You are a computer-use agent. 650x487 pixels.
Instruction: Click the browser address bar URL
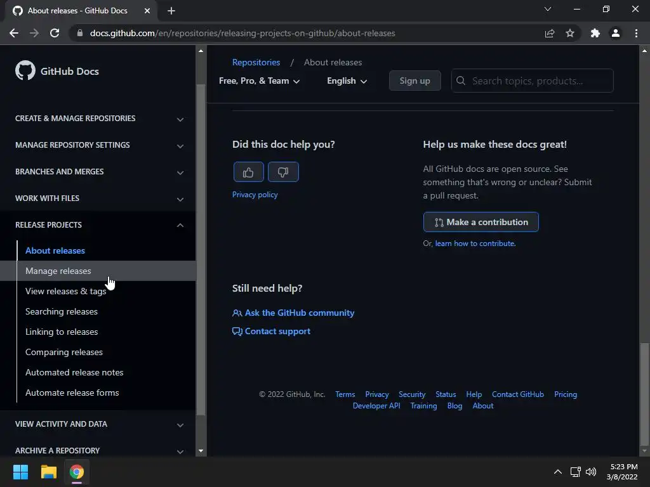click(x=242, y=33)
